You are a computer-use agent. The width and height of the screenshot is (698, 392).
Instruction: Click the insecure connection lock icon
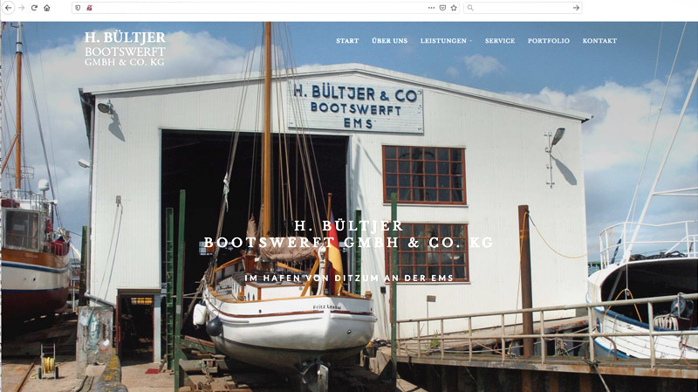coord(89,8)
